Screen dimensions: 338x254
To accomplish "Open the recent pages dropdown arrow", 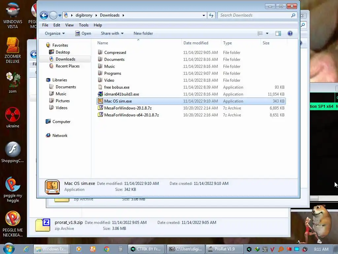I will click(x=60, y=16).
